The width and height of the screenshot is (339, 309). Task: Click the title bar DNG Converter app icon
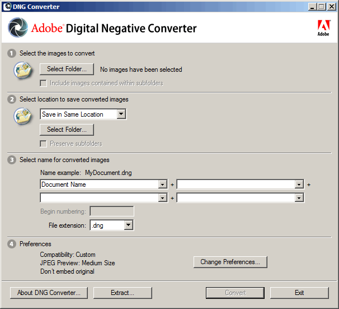tap(7, 7)
